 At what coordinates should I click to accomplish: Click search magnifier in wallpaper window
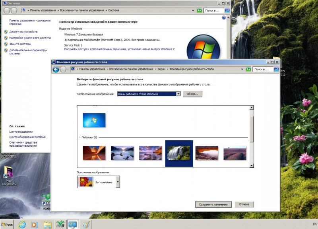(276, 69)
